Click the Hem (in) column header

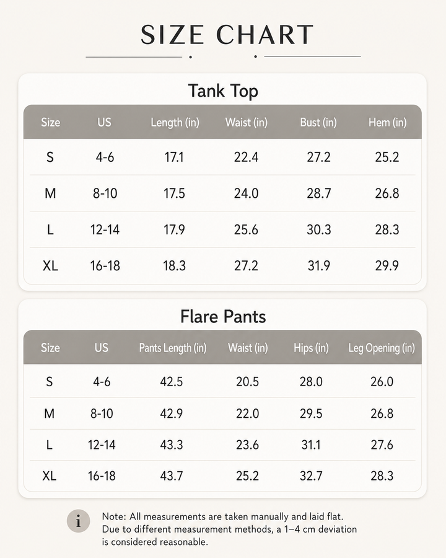tap(387, 122)
